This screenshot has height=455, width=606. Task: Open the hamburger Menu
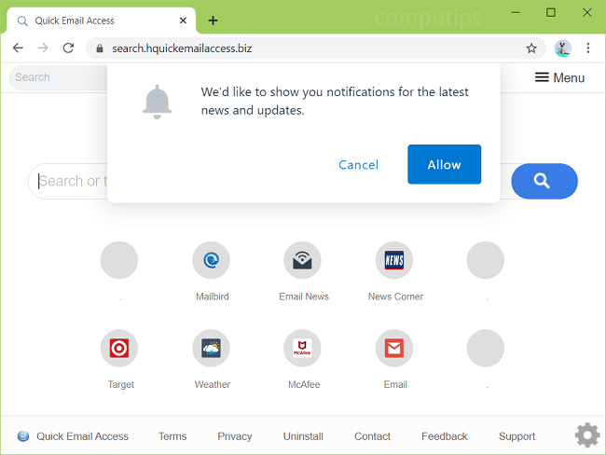(x=559, y=77)
